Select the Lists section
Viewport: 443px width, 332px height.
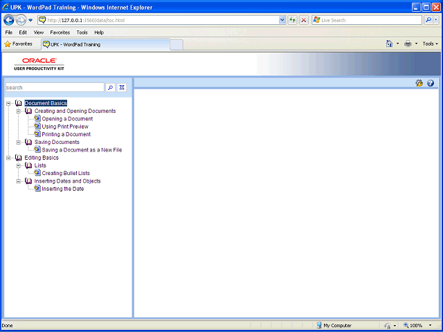click(x=40, y=165)
